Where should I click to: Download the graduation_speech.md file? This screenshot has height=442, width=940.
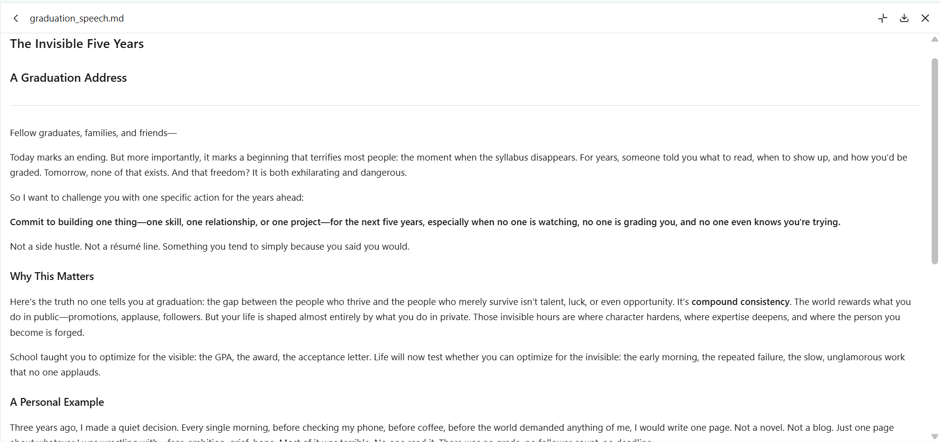click(904, 18)
